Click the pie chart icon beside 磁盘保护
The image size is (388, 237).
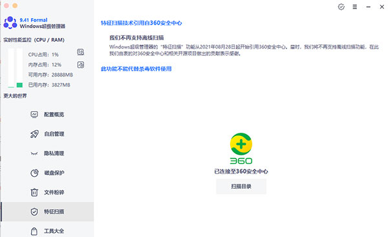point(34,173)
